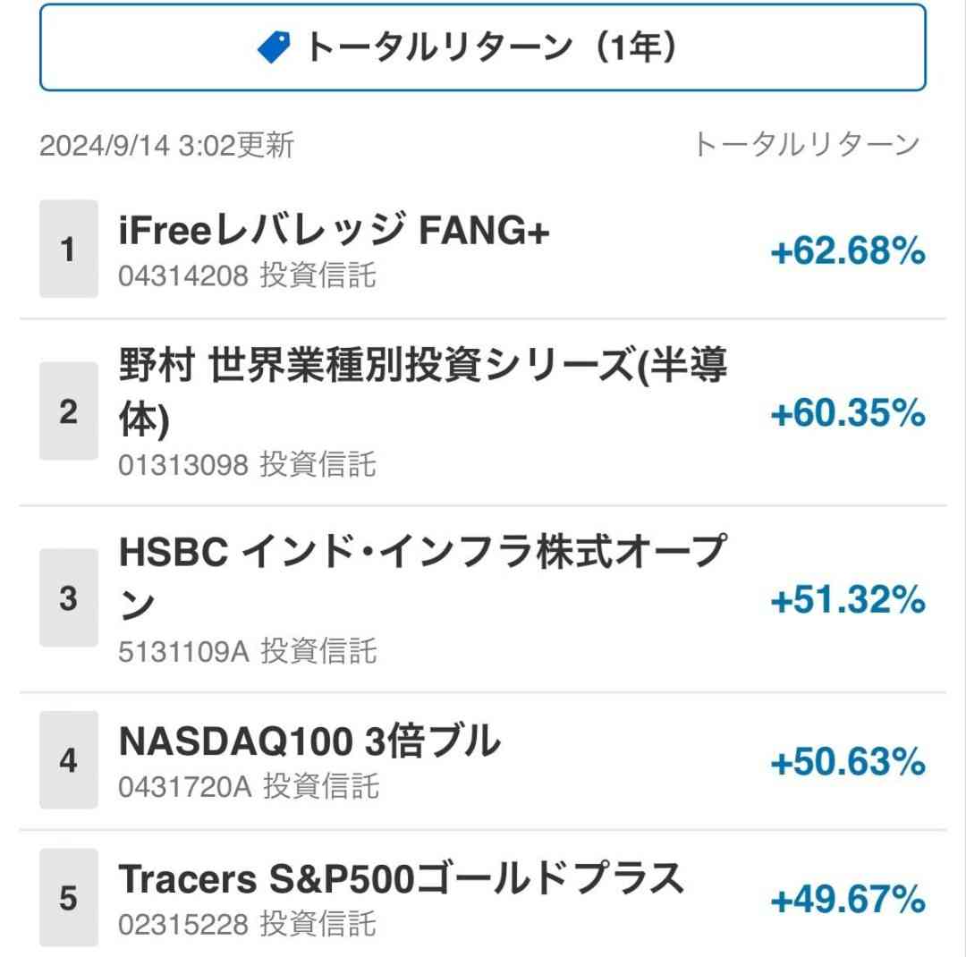Click the +60.35% return value

point(848,413)
